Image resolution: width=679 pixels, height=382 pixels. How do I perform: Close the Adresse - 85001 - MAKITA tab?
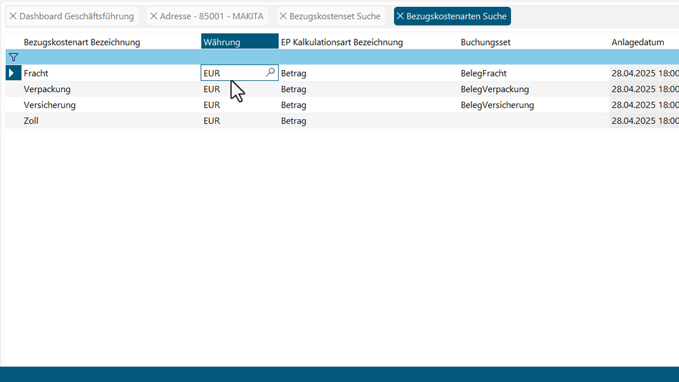tap(154, 16)
